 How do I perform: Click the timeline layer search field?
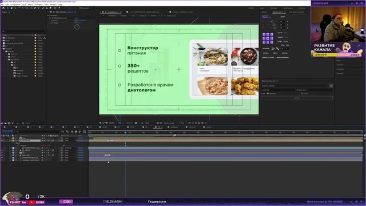pyautogui.click(x=37, y=132)
